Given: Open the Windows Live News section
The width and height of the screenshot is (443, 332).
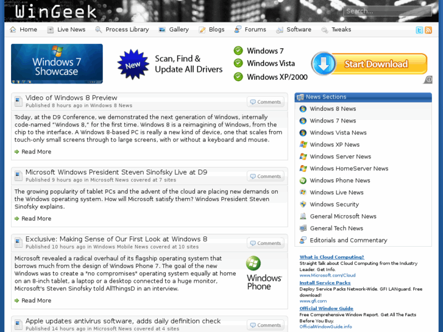Looking at the screenshot, I should click(336, 192).
